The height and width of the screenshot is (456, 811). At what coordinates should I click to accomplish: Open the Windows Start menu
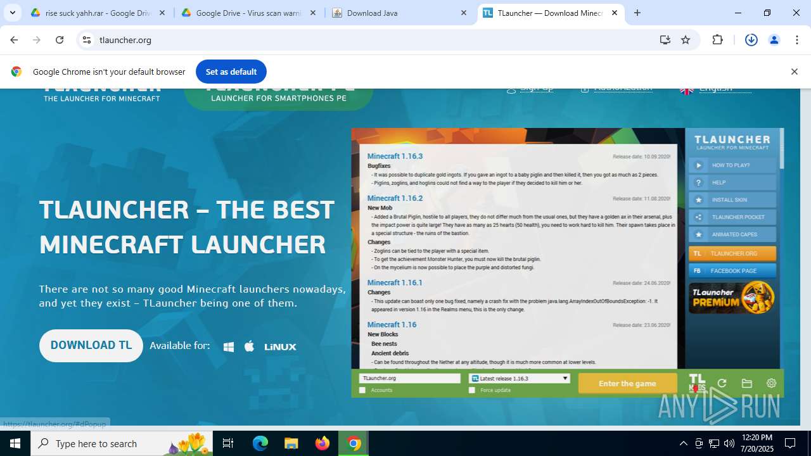pyautogui.click(x=15, y=443)
